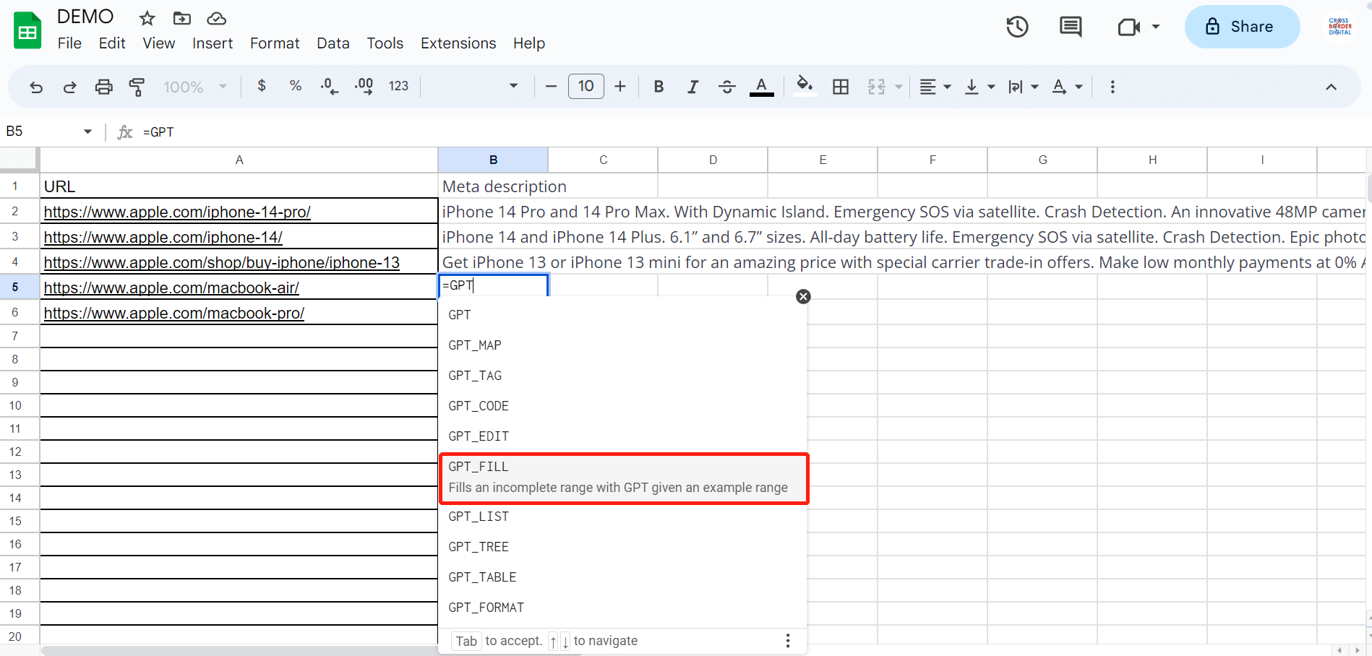Click the Share button

1241,27
